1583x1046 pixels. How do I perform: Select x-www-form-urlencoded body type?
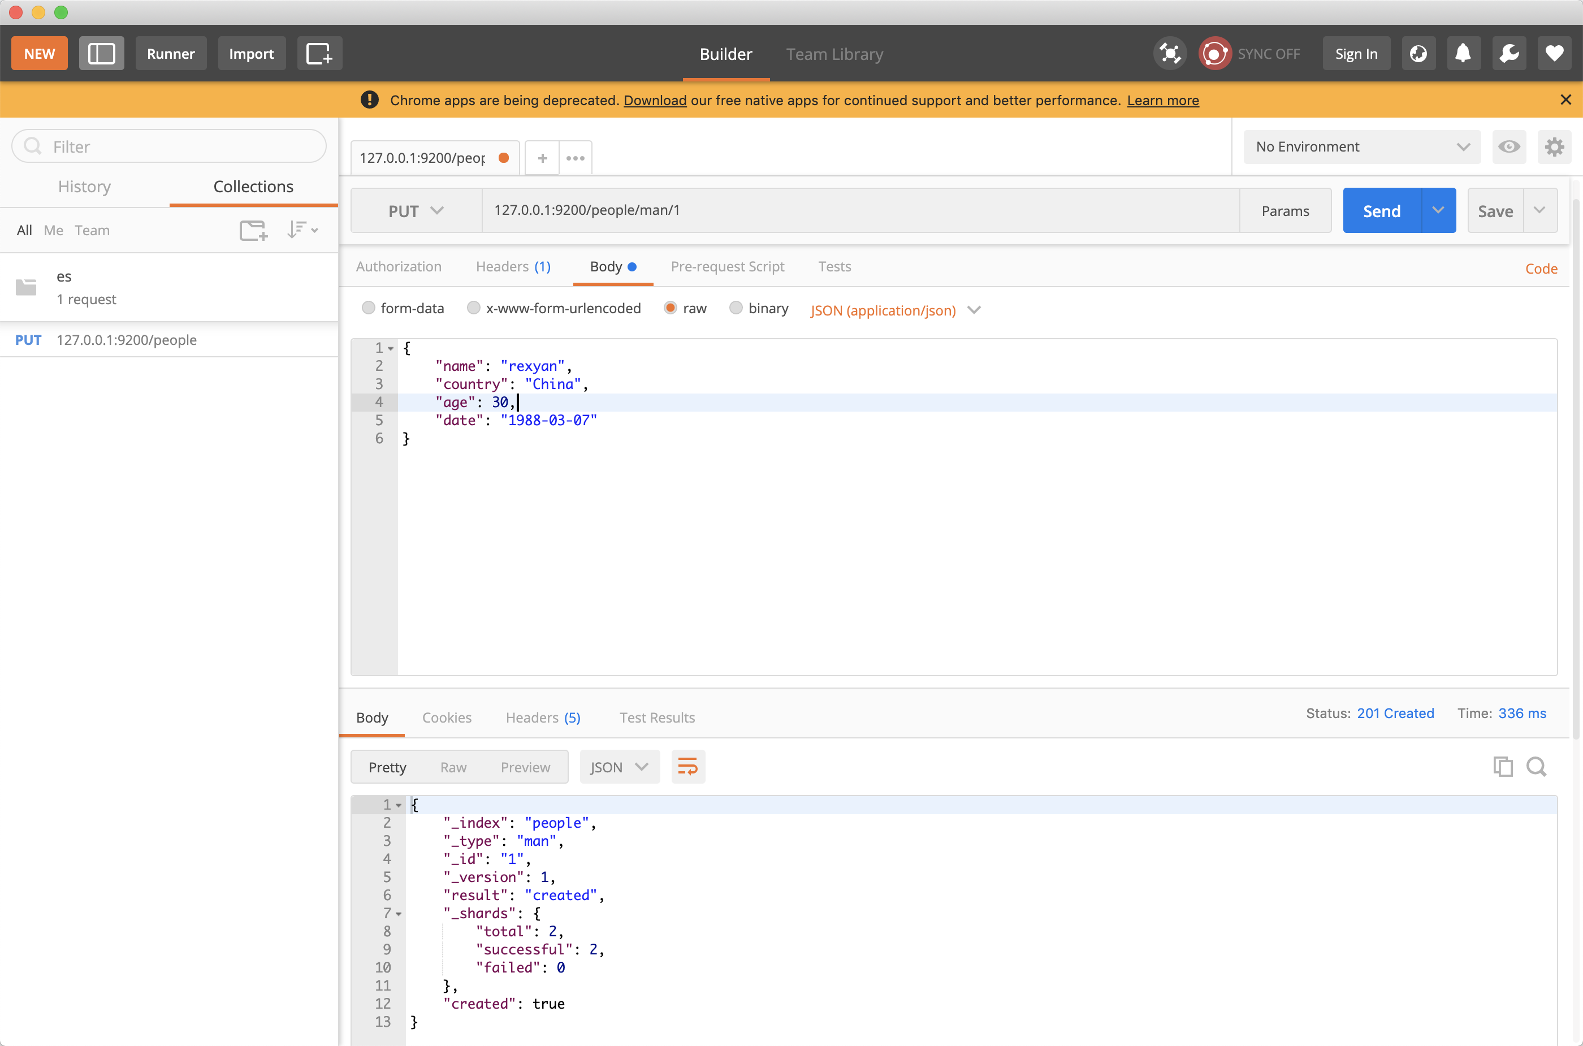click(474, 308)
